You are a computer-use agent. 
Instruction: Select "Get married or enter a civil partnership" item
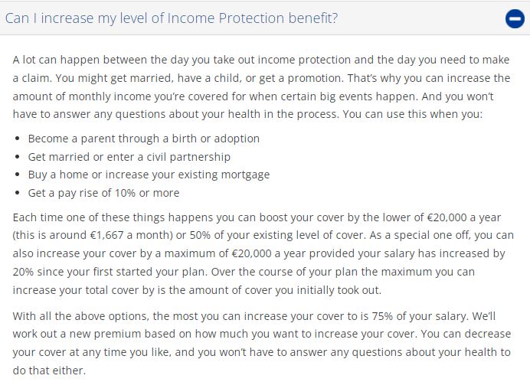pos(129,156)
